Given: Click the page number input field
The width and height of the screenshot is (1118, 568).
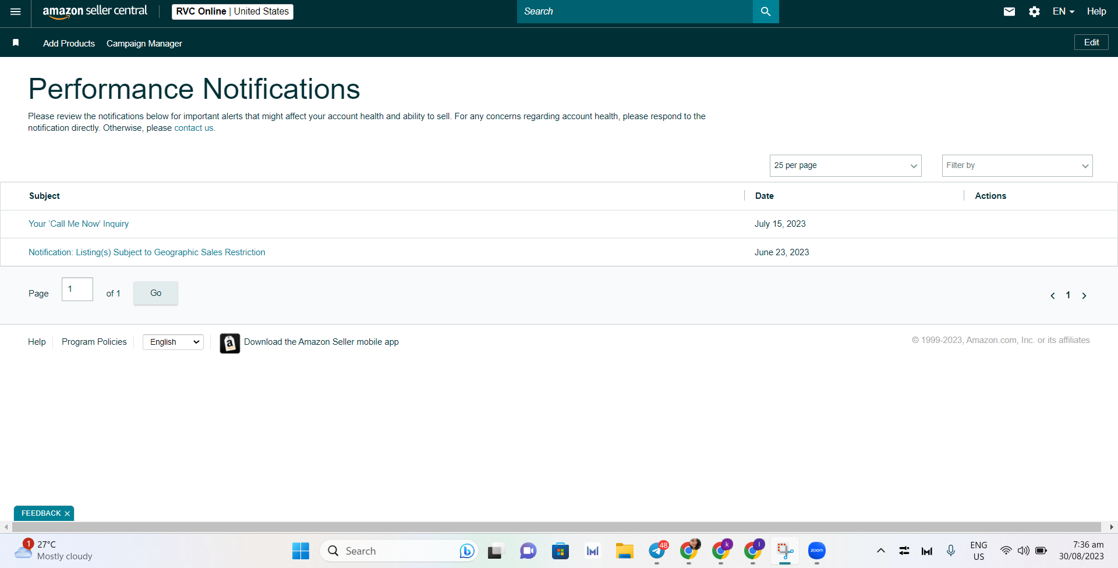Looking at the screenshot, I should 77,289.
